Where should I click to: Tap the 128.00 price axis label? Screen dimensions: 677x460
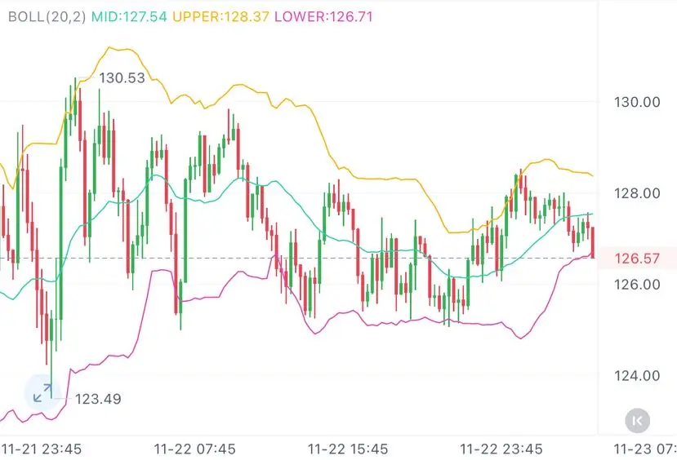pyautogui.click(x=637, y=193)
